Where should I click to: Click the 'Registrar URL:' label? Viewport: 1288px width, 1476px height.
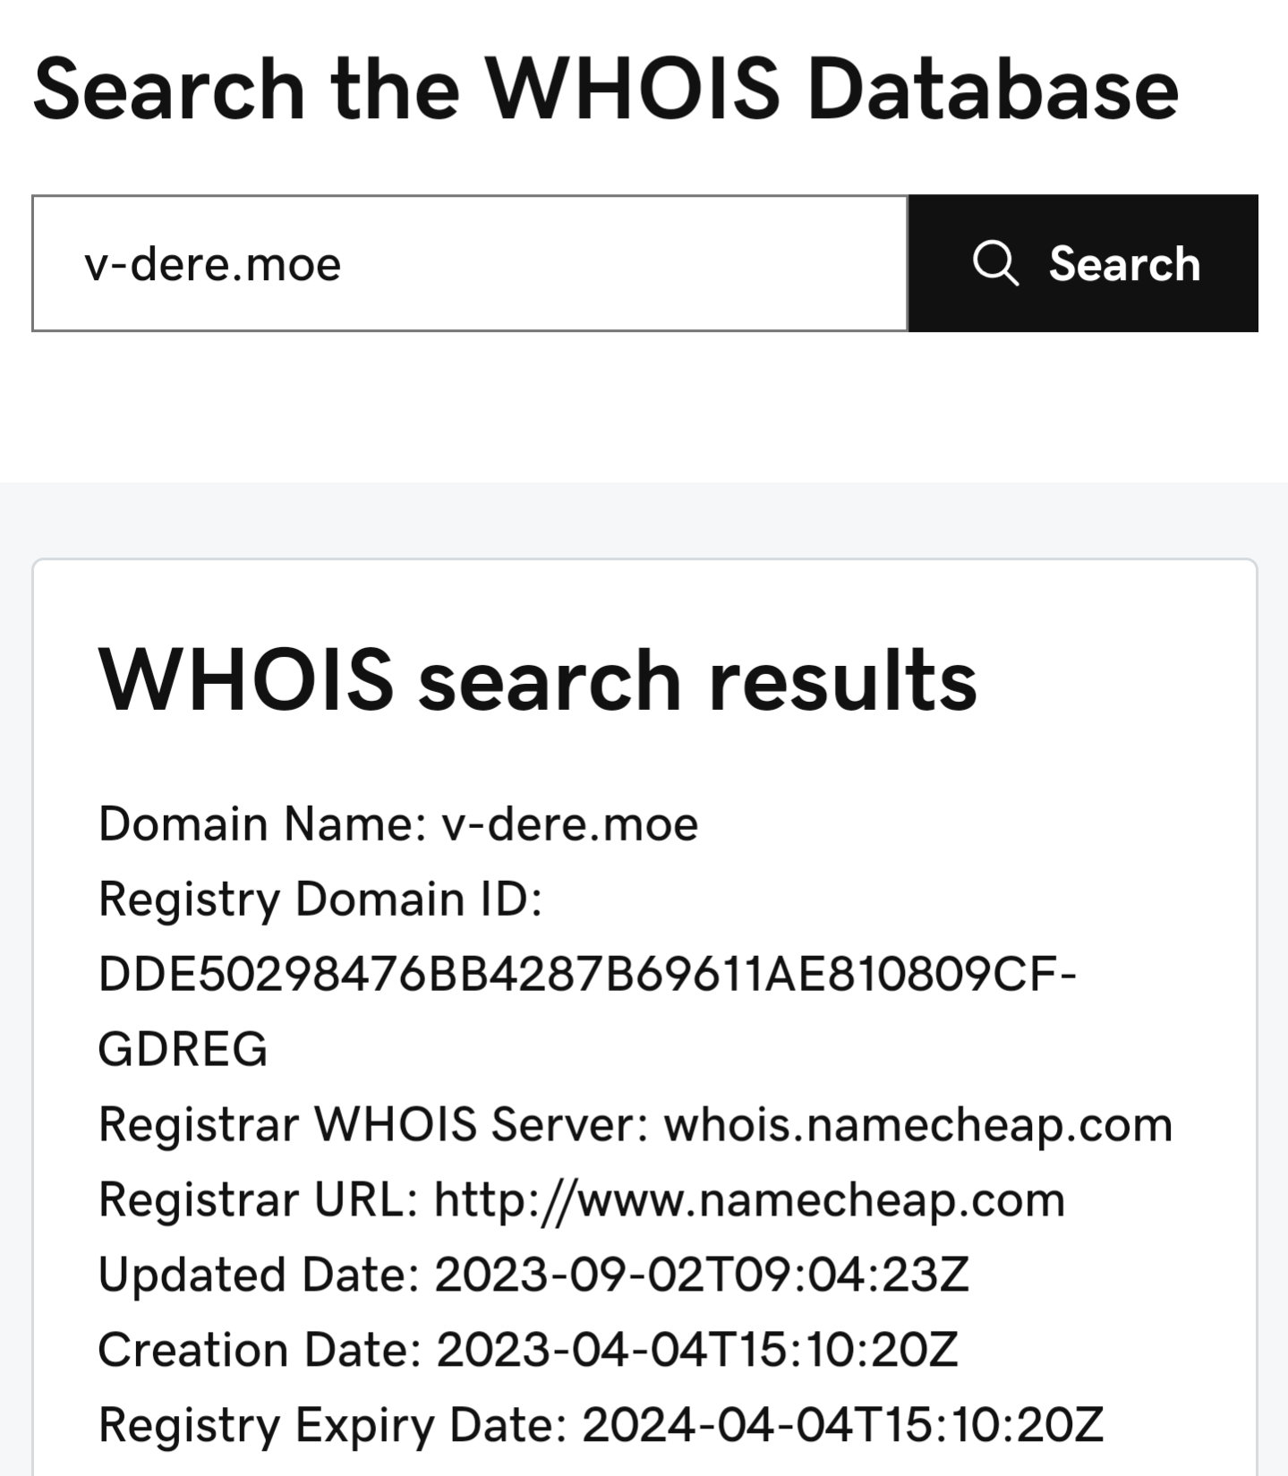[259, 1199]
